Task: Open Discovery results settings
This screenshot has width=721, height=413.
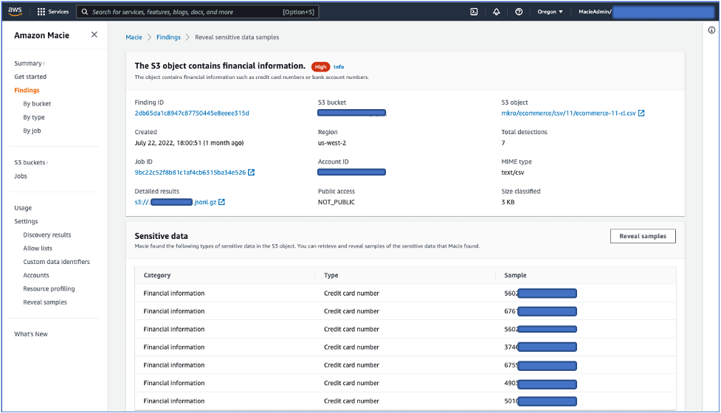Action: pyautogui.click(x=47, y=235)
